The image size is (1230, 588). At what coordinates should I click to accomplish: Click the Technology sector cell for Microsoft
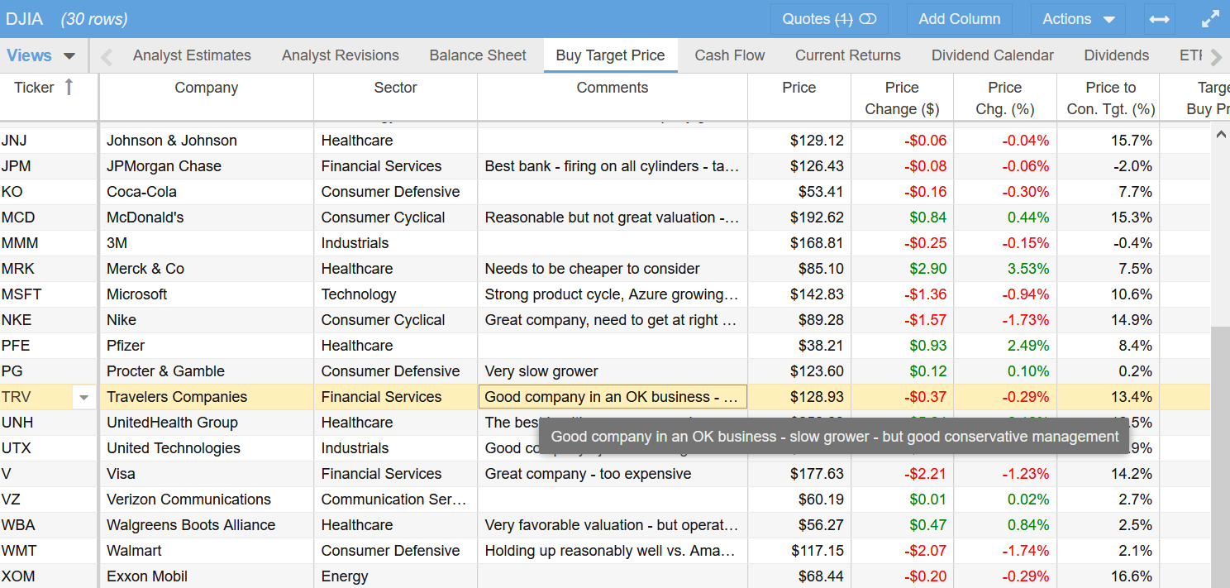coord(396,294)
